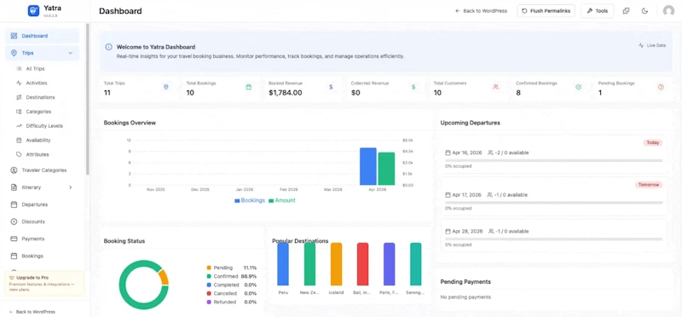This screenshot has height=317, width=682.
Task: Click the Discounts percent icon
Action: [x=14, y=222]
